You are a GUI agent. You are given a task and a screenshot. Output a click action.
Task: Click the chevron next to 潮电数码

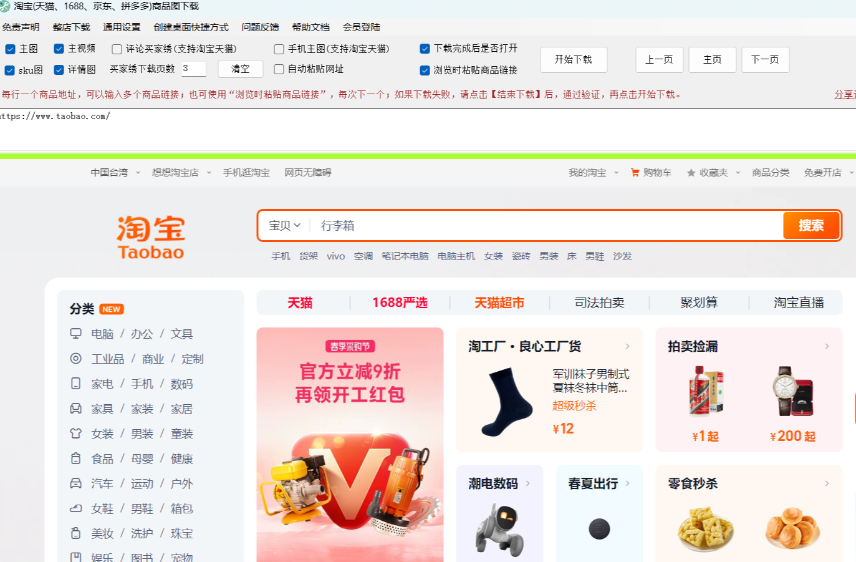(x=527, y=483)
